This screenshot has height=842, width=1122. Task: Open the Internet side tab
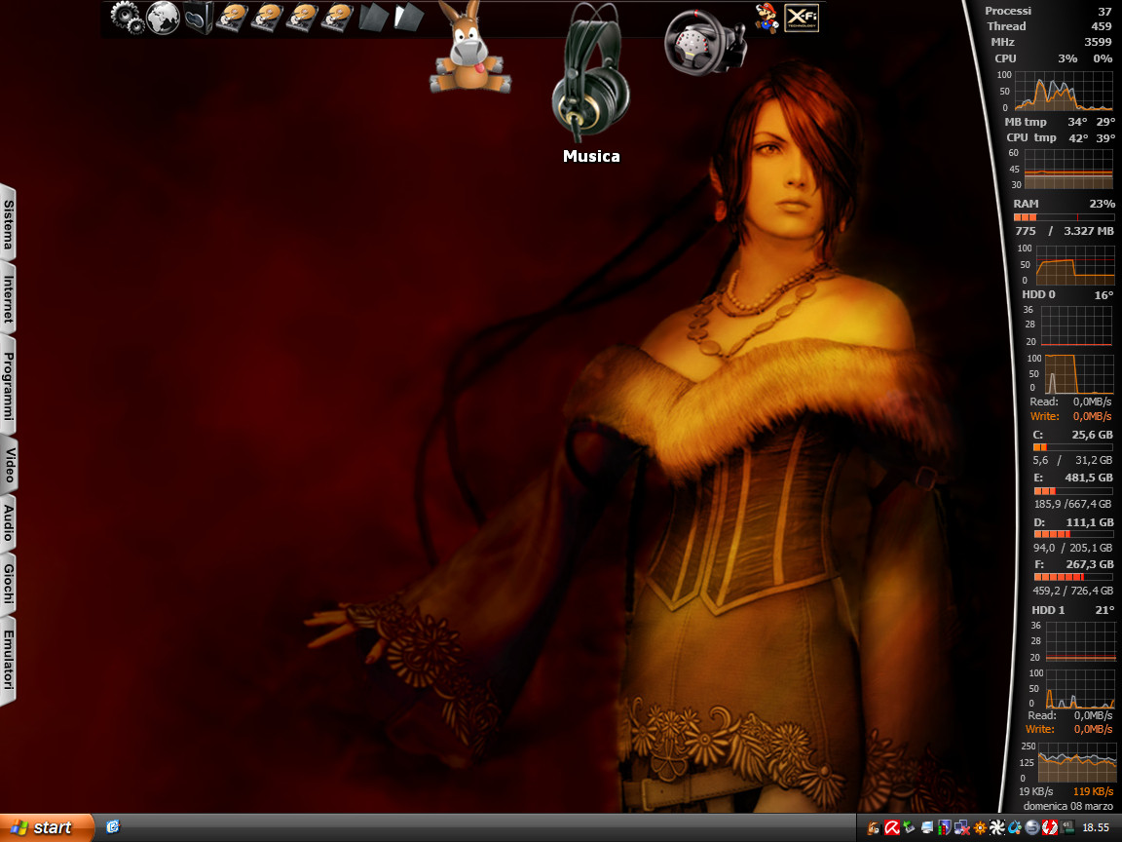click(x=8, y=298)
